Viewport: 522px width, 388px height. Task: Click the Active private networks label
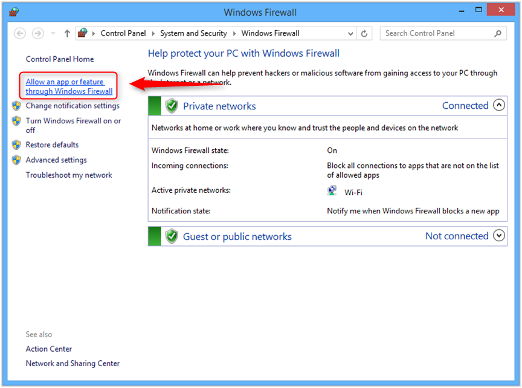(x=191, y=190)
